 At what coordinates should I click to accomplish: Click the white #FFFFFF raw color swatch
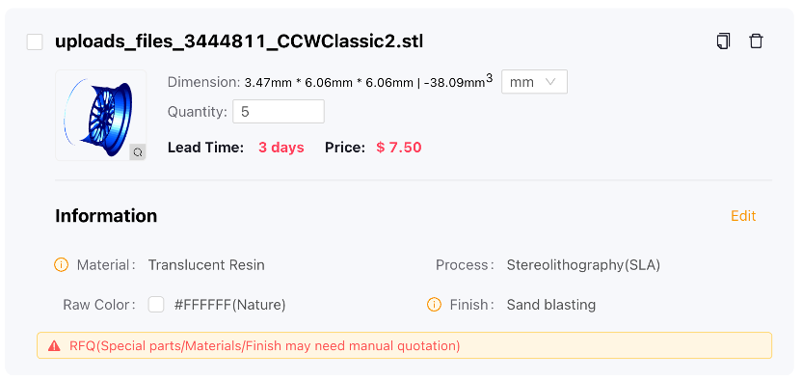click(x=156, y=305)
